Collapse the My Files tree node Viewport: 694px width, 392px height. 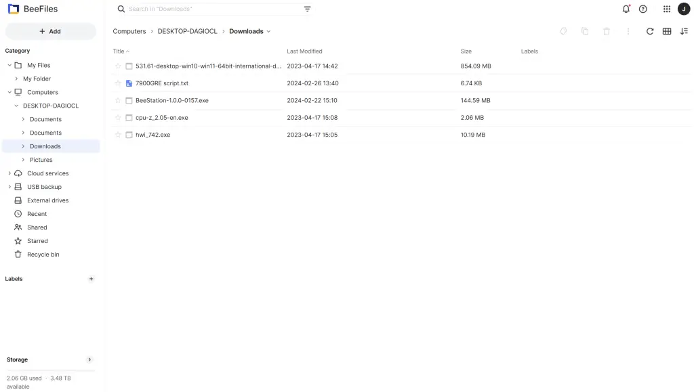9,66
